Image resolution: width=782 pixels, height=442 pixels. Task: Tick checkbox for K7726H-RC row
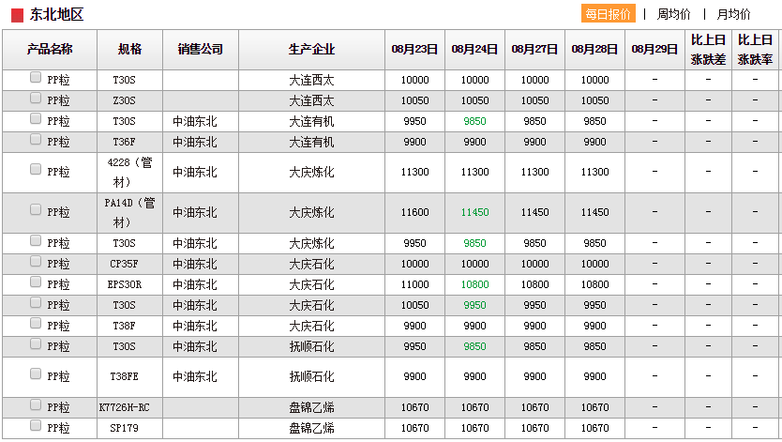coord(36,404)
